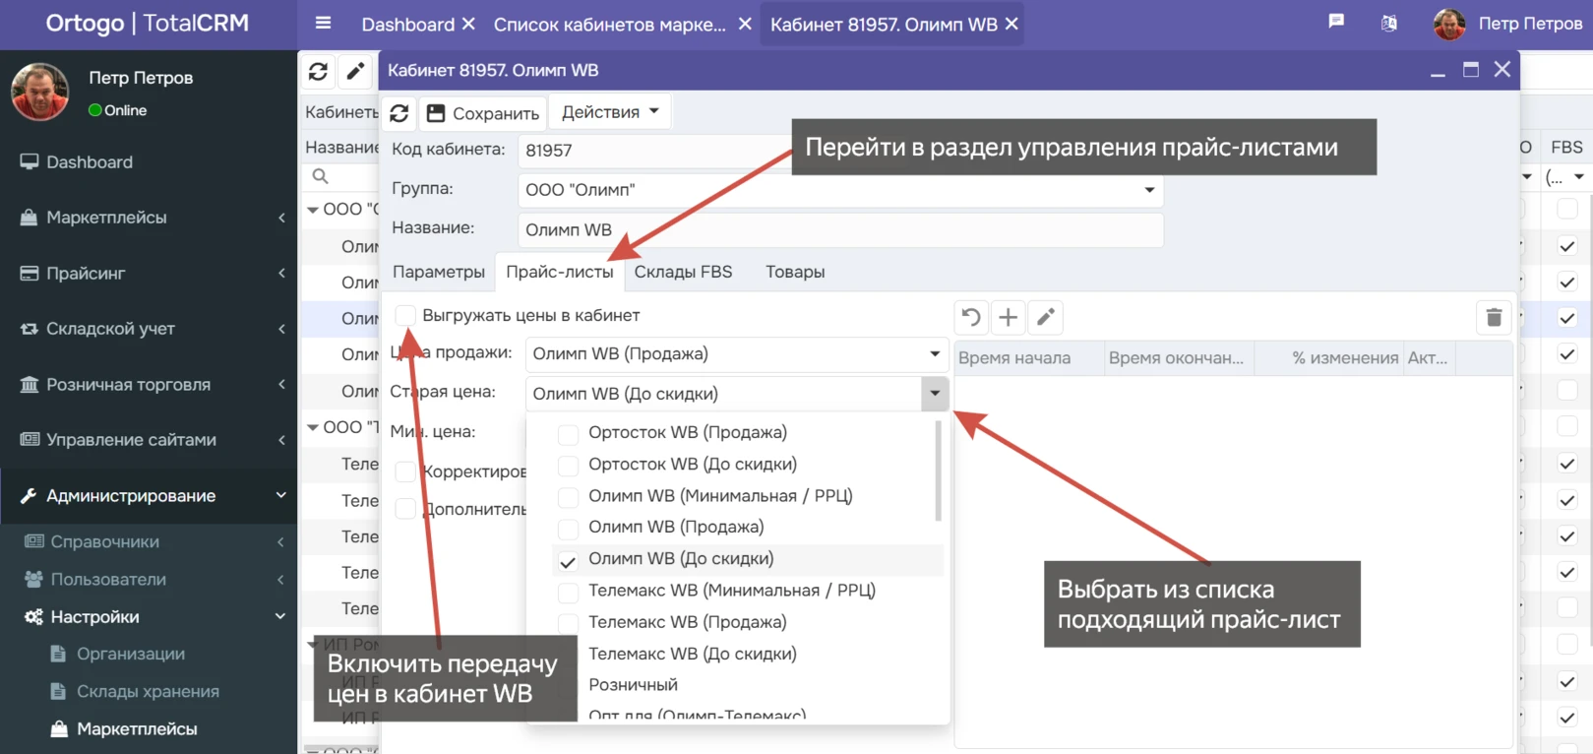Image resolution: width=1593 pixels, height=754 pixels.
Task: Click the % изменения column header
Action: tap(1327, 358)
